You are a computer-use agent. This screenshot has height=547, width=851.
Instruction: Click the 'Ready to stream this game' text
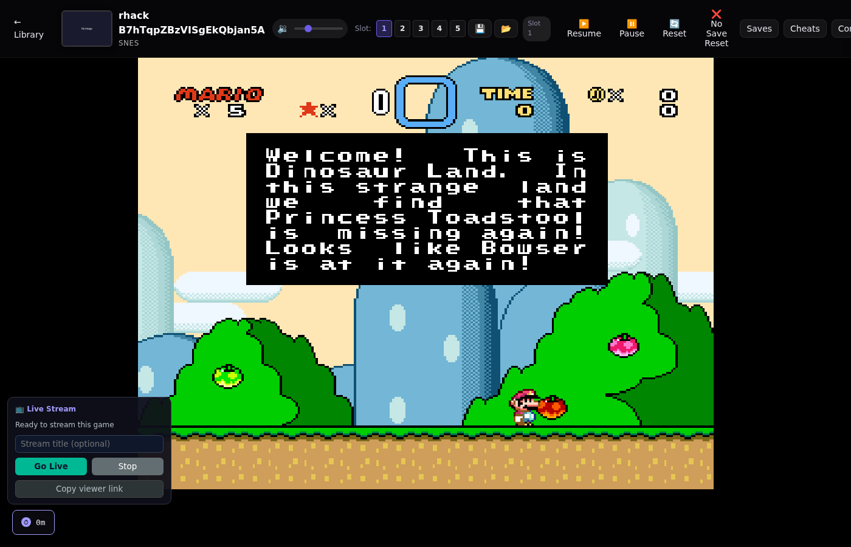coord(64,425)
